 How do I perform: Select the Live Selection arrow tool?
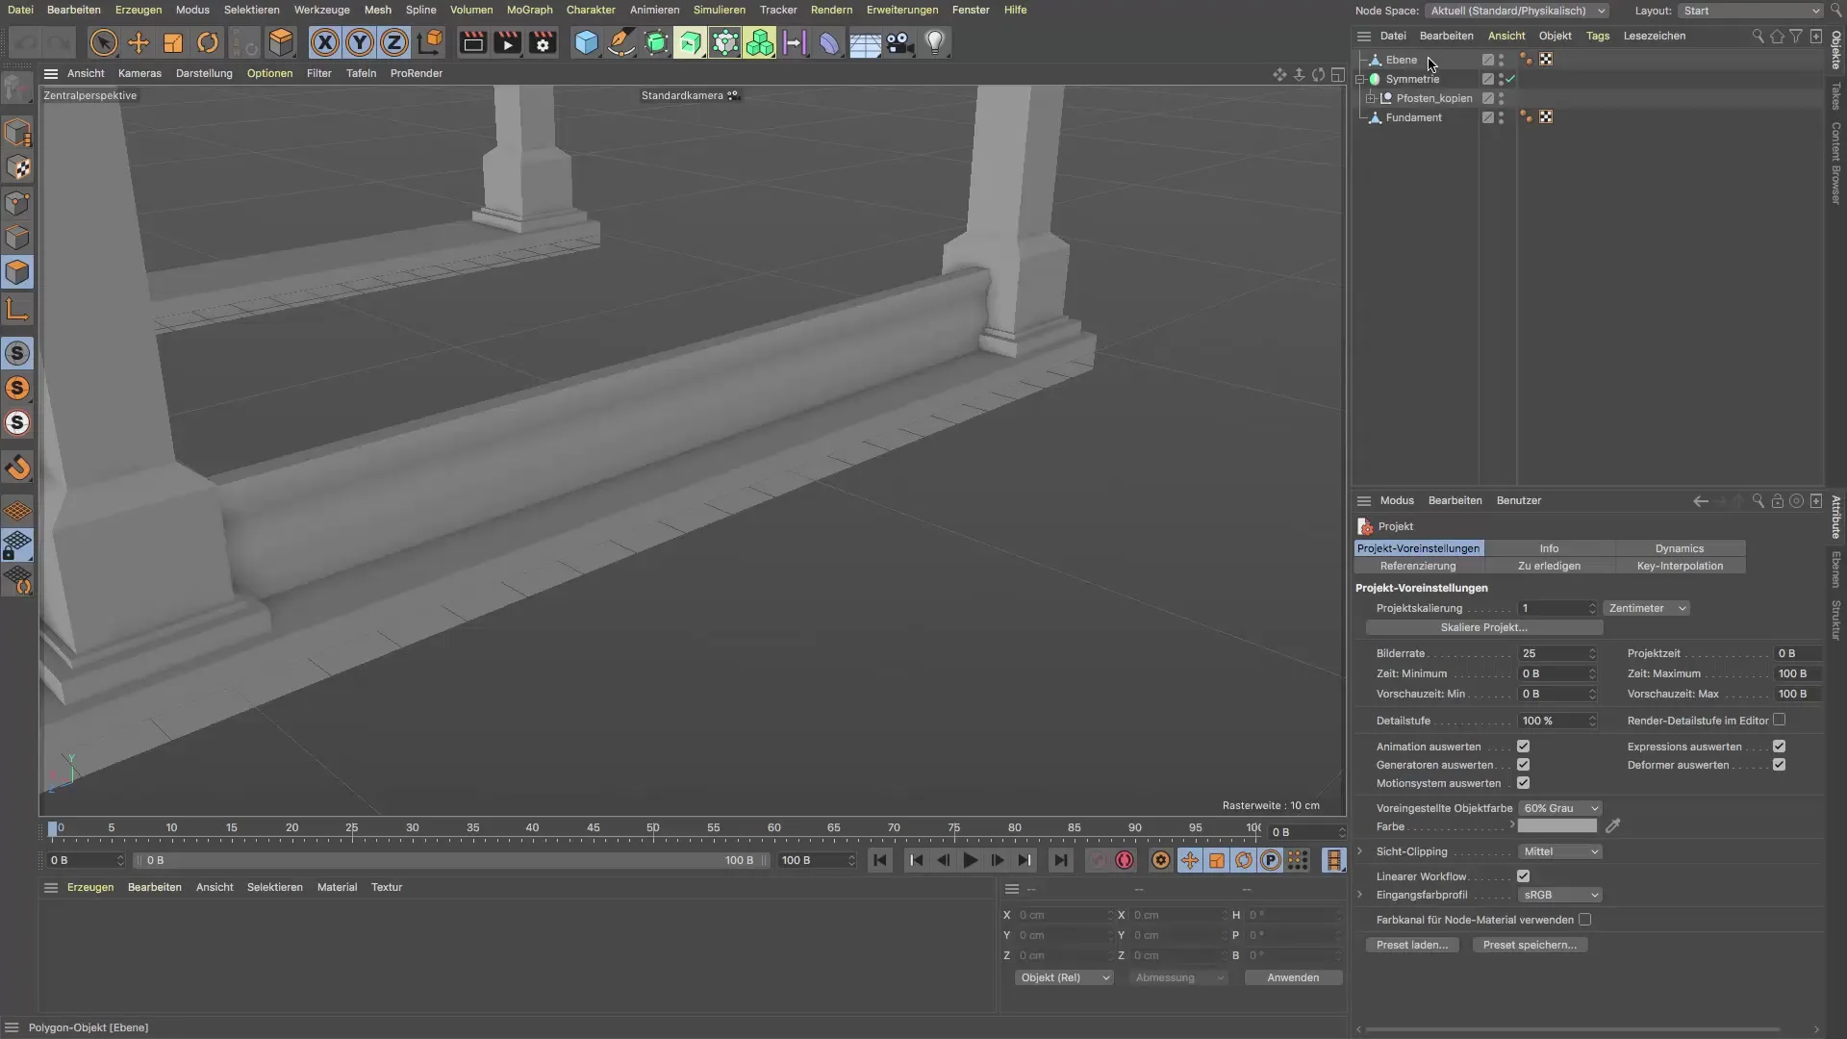pyautogui.click(x=103, y=42)
